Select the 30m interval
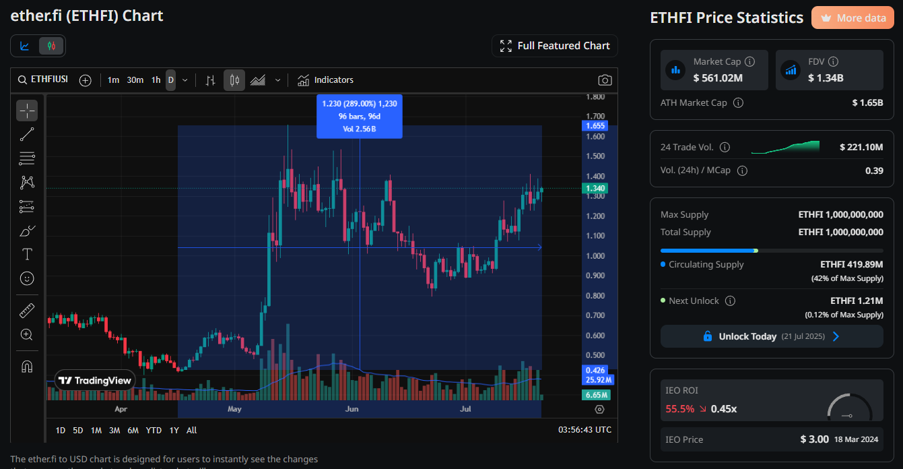This screenshot has height=469, width=903. tap(135, 80)
